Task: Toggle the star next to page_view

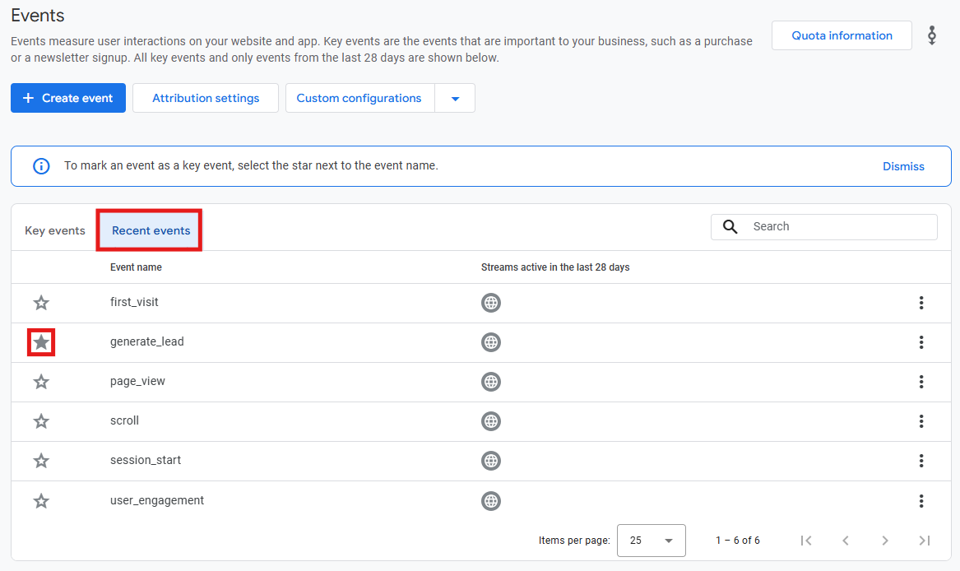Action: pyautogui.click(x=41, y=382)
